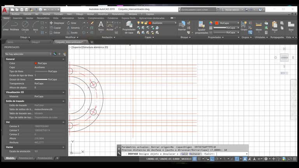Expand the Modificar panel flyout
The width and height of the screenshot is (299, 168).
tap(72, 37)
